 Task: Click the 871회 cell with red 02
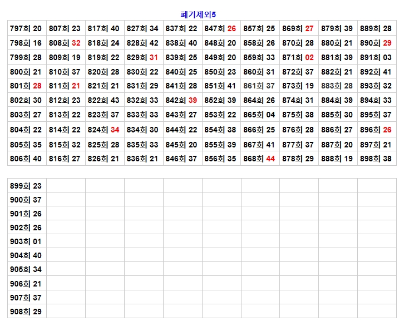click(x=299, y=57)
